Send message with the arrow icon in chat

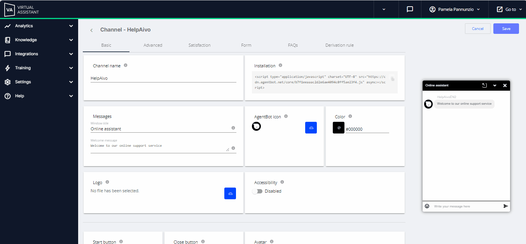(506, 206)
